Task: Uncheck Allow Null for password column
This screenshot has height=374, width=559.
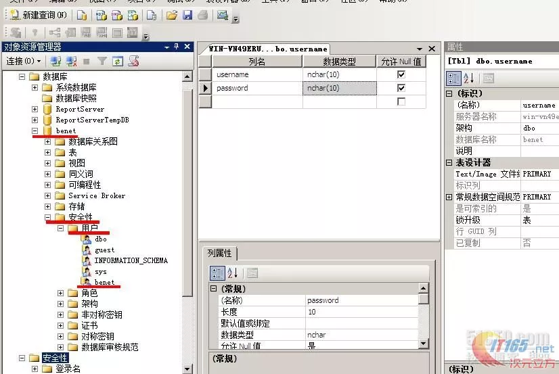Action: [401, 88]
